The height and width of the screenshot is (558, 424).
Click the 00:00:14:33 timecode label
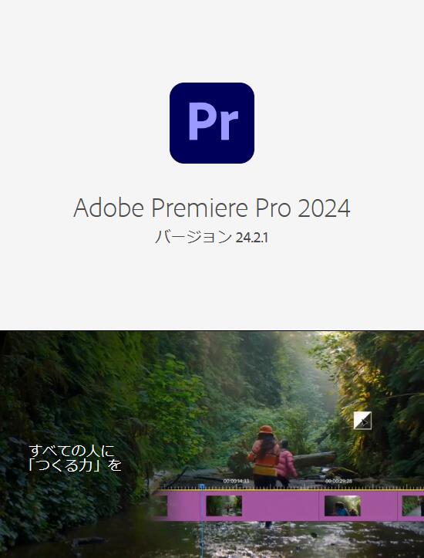(x=236, y=481)
